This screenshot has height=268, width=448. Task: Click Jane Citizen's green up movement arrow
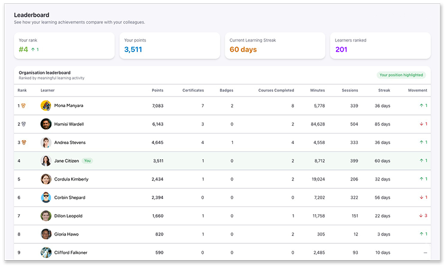[x=421, y=160]
